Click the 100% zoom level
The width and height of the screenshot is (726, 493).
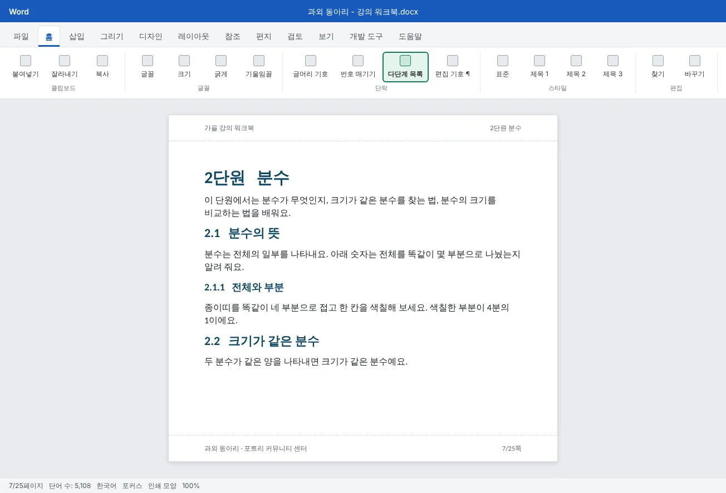[x=191, y=486]
